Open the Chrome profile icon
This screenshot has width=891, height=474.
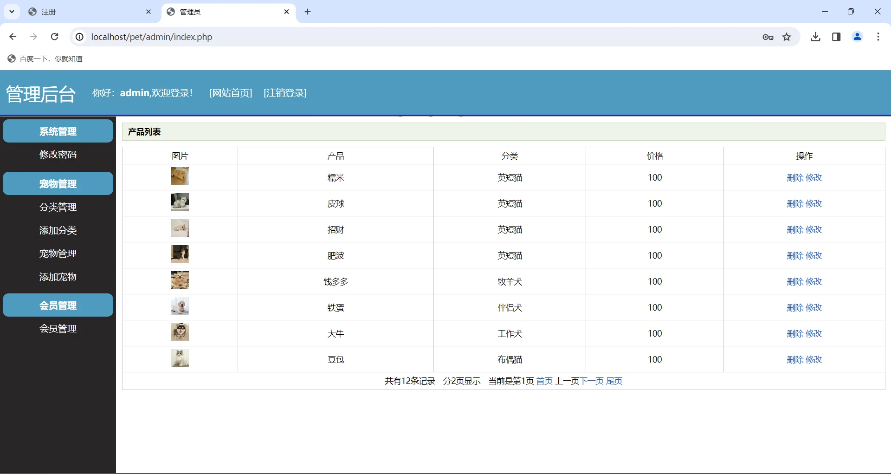tap(857, 37)
